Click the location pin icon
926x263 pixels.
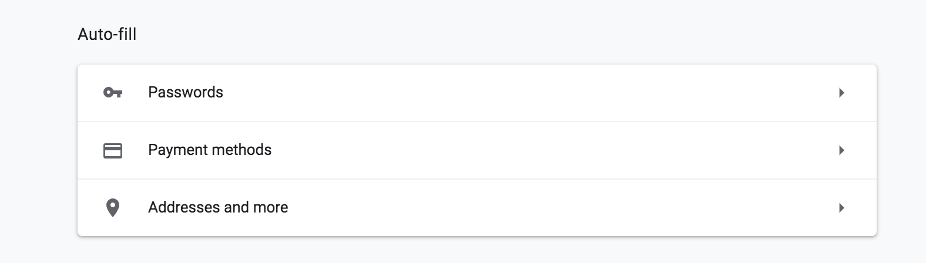pos(112,208)
